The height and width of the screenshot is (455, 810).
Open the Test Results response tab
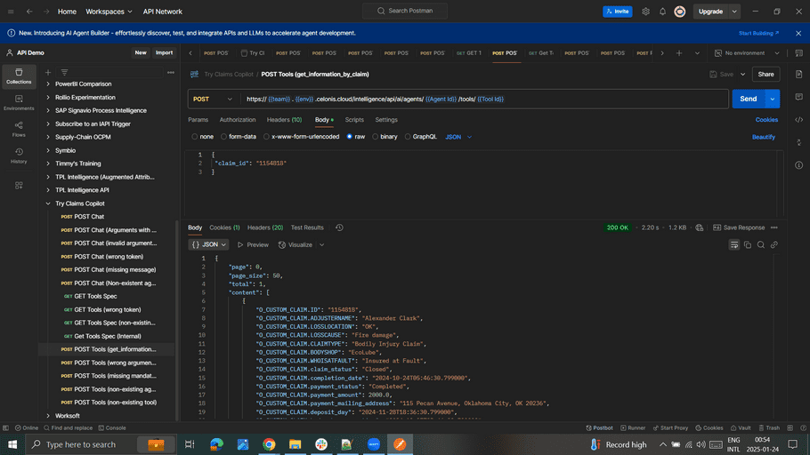click(x=307, y=227)
